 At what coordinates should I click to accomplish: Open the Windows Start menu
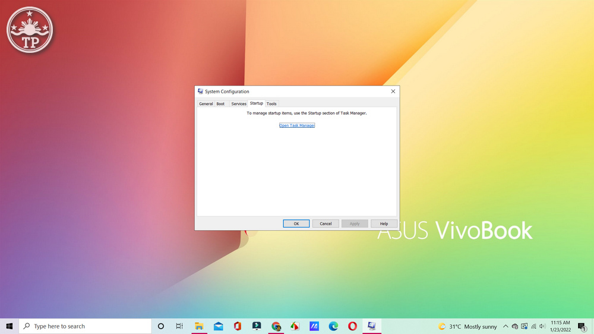(x=10, y=326)
